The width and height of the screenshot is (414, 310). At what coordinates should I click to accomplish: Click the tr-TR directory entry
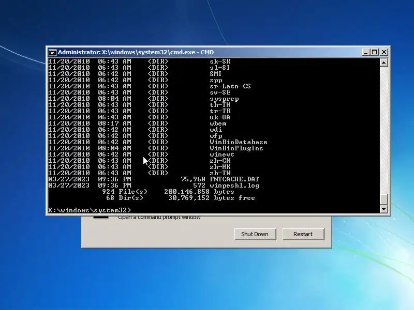click(220, 111)
